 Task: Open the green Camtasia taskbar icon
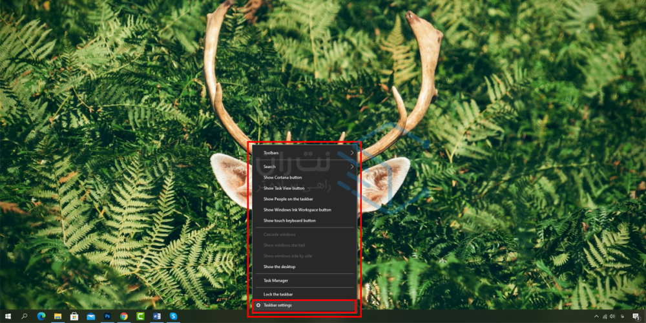click(141, 317)
